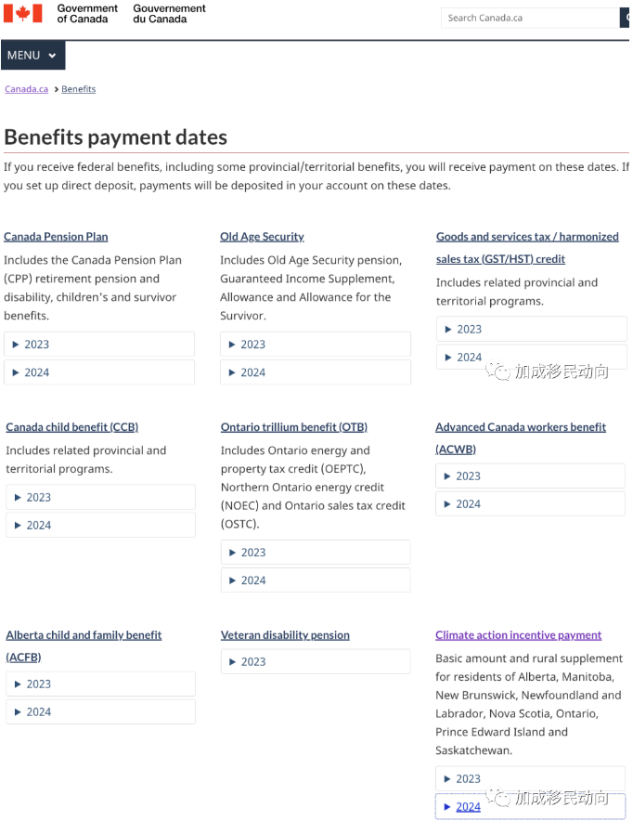Click the Canadian flag logo
The image size is (633, 834).
(23, 13)
